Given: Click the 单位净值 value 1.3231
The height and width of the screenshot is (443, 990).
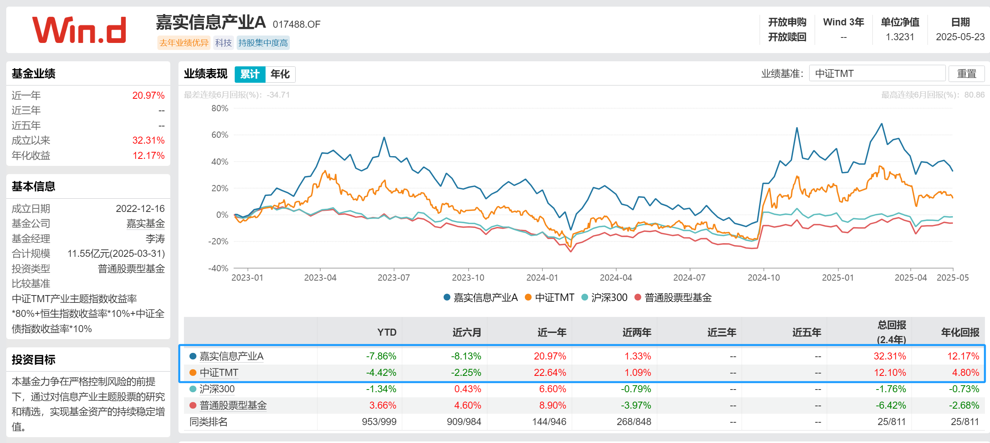Looking at the screenshot, I should pos(900,37).
